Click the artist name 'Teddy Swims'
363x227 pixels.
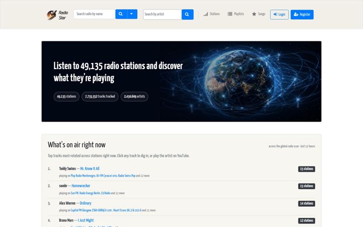click(68, 168)
